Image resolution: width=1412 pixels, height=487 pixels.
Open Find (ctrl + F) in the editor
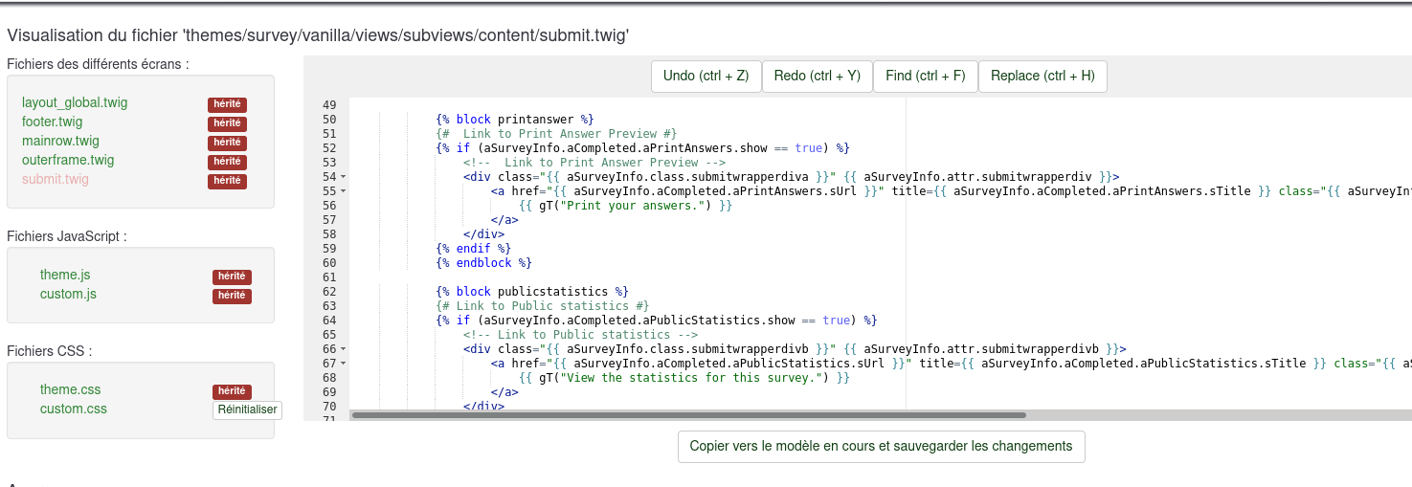coord(925,77)
